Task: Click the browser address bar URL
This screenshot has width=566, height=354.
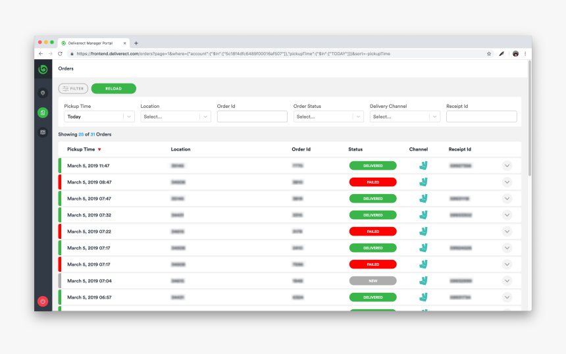Action: (x=233, y=54)
